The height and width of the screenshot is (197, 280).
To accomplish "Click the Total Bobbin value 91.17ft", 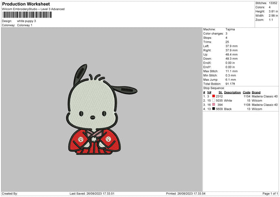I will (230, 84).
